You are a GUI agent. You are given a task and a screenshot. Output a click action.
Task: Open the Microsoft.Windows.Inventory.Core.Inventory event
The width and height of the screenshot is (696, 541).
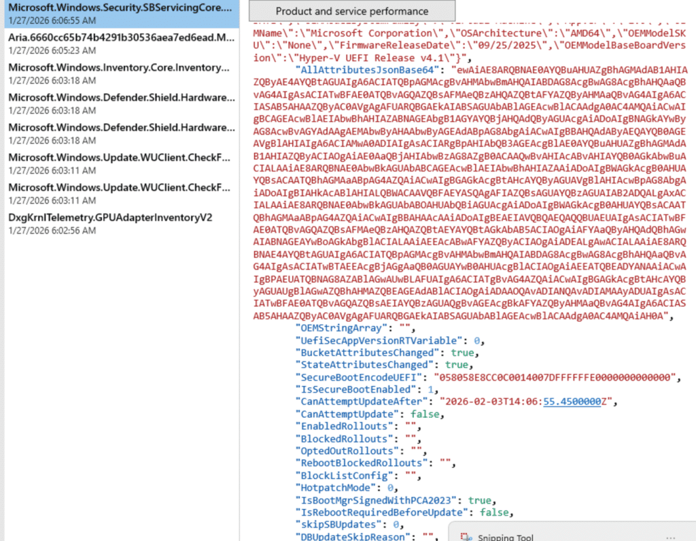[x=119, y=73]
